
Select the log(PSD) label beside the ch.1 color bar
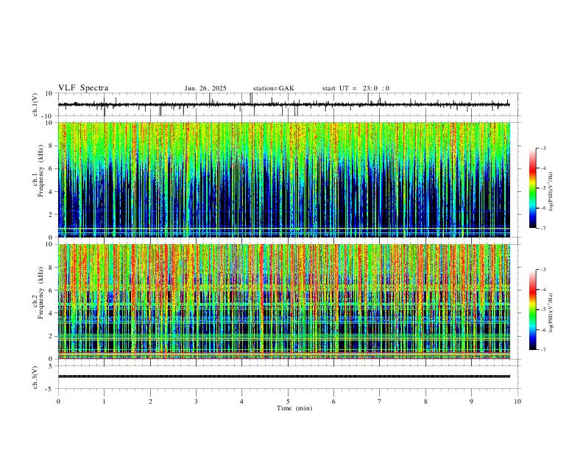pyautogui.click(x=551, y=192)
